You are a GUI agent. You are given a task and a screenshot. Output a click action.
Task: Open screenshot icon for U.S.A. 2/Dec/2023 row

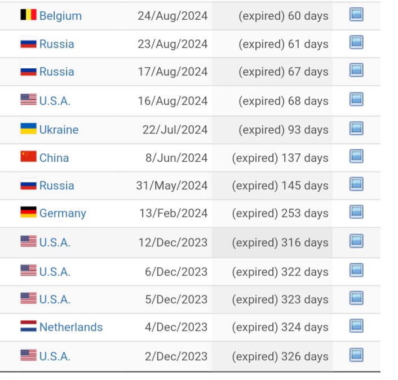coord(356,355)
